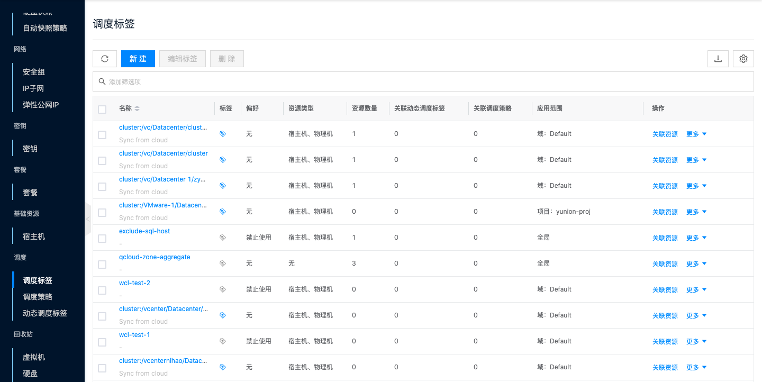Open cluster:/VMware-1/Datacen name link
Image resolution: width=762 pixels, height=382 pixels.
click(x=163, y=205)
